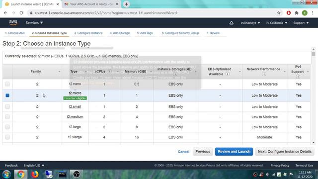Launch Firefox from the taskbar
The image size is (318, 179).
click(x=35, y=175)
